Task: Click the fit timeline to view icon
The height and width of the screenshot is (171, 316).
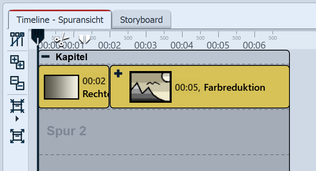Action: click(17, 136)
